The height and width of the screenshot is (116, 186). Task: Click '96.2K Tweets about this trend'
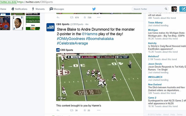point(163,39)
